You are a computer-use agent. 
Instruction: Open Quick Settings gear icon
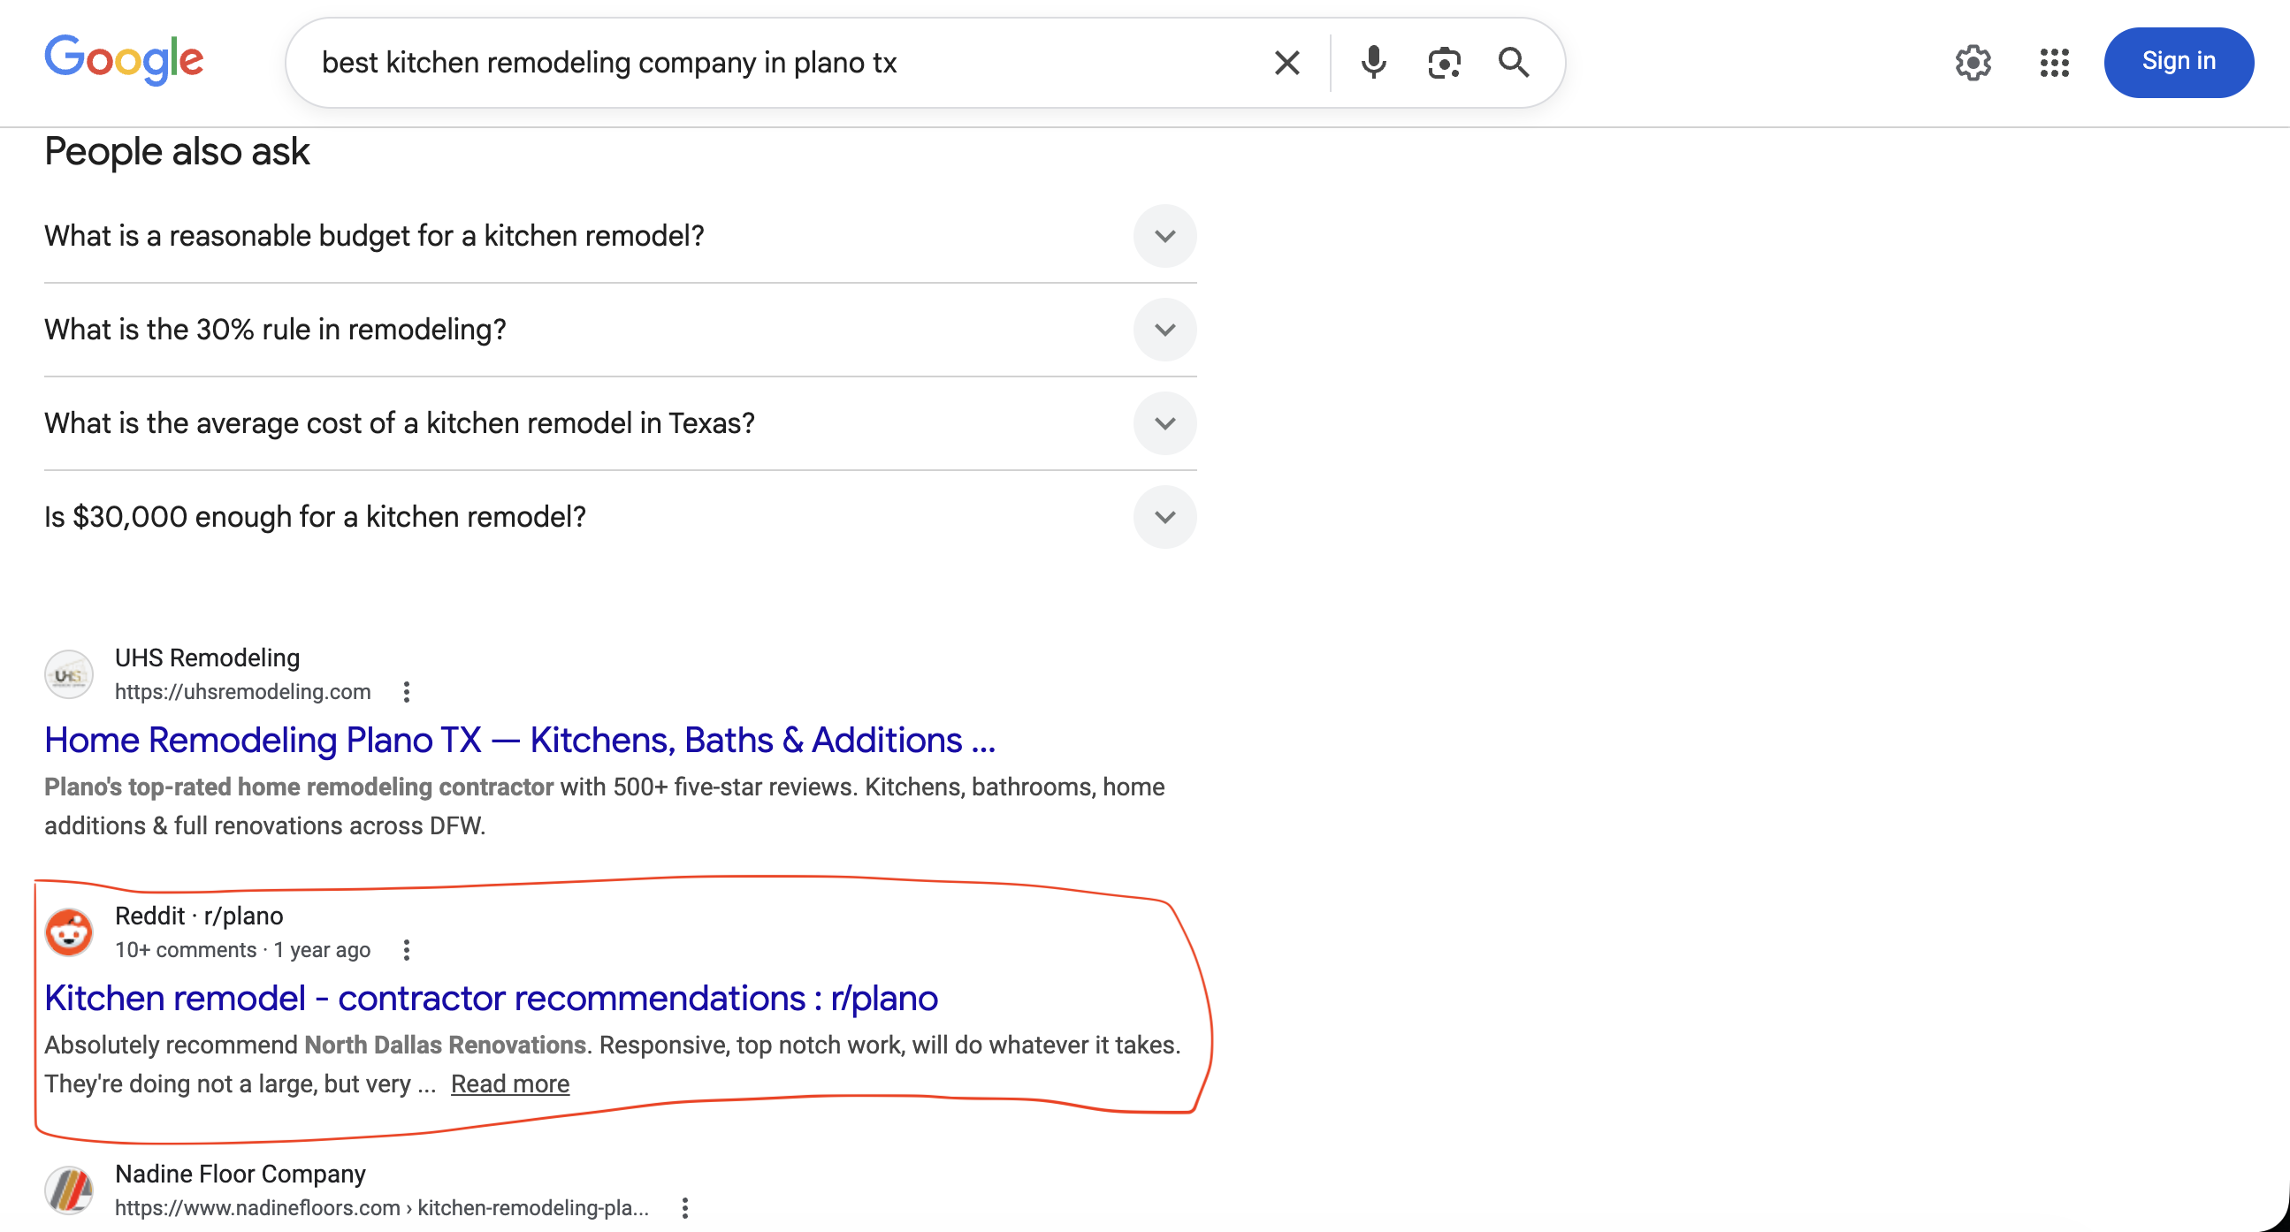pyautogui.click(x=1973, y=63)
